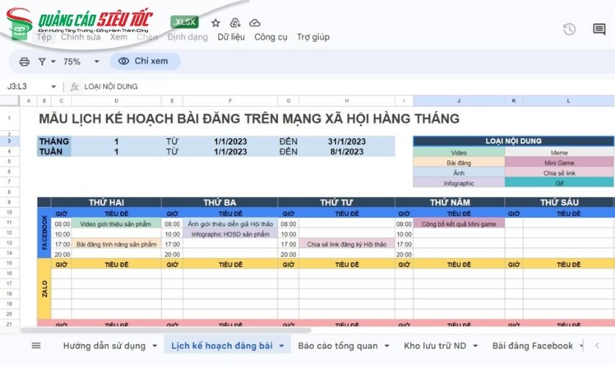Open the comments panel icon
Viewport: 615px width, 366px height.
599,29
